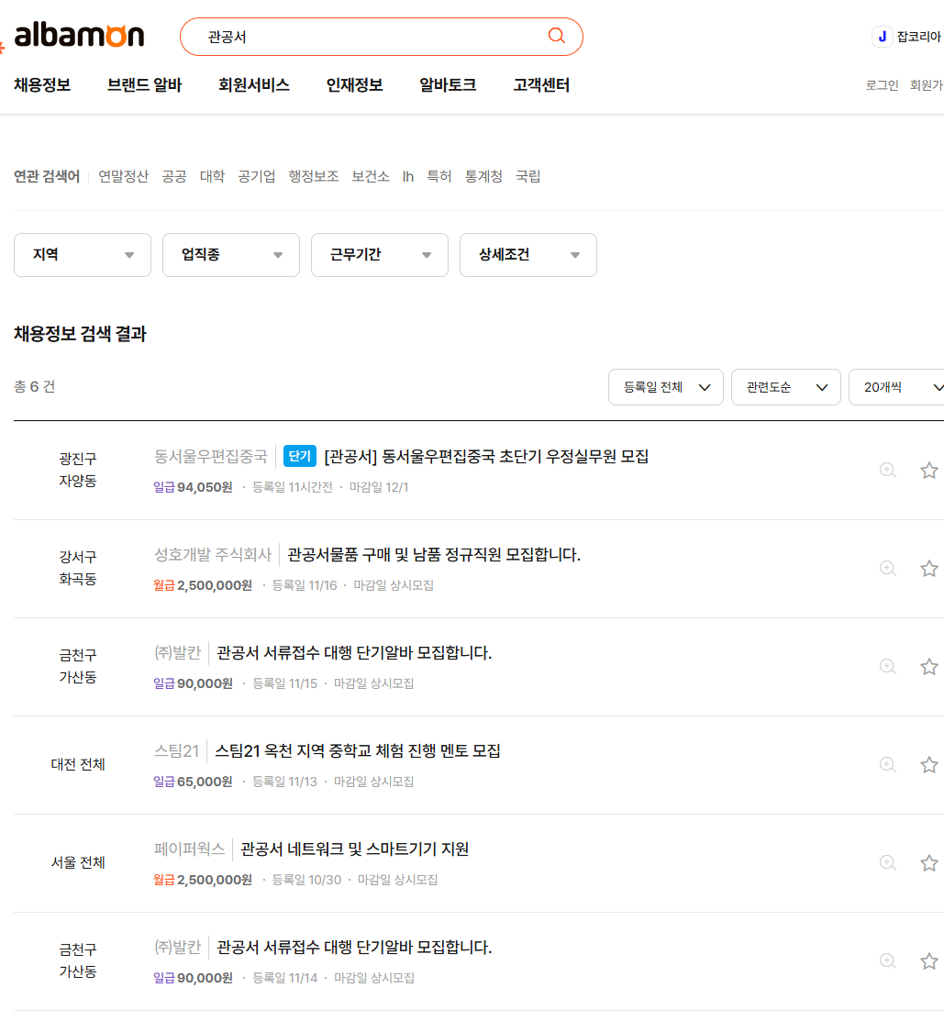The height and width of the screenshot is (1032, 944).
Task: Select related keyword 특허
Action: pos(439,176)
